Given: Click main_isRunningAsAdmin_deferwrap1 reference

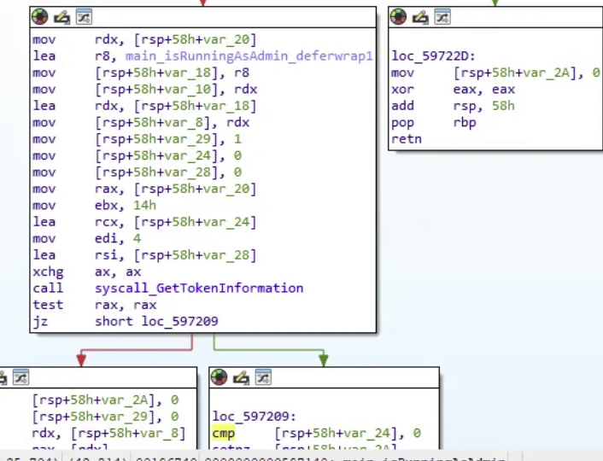Looking at the screenshot, I should tap(249, 56).
